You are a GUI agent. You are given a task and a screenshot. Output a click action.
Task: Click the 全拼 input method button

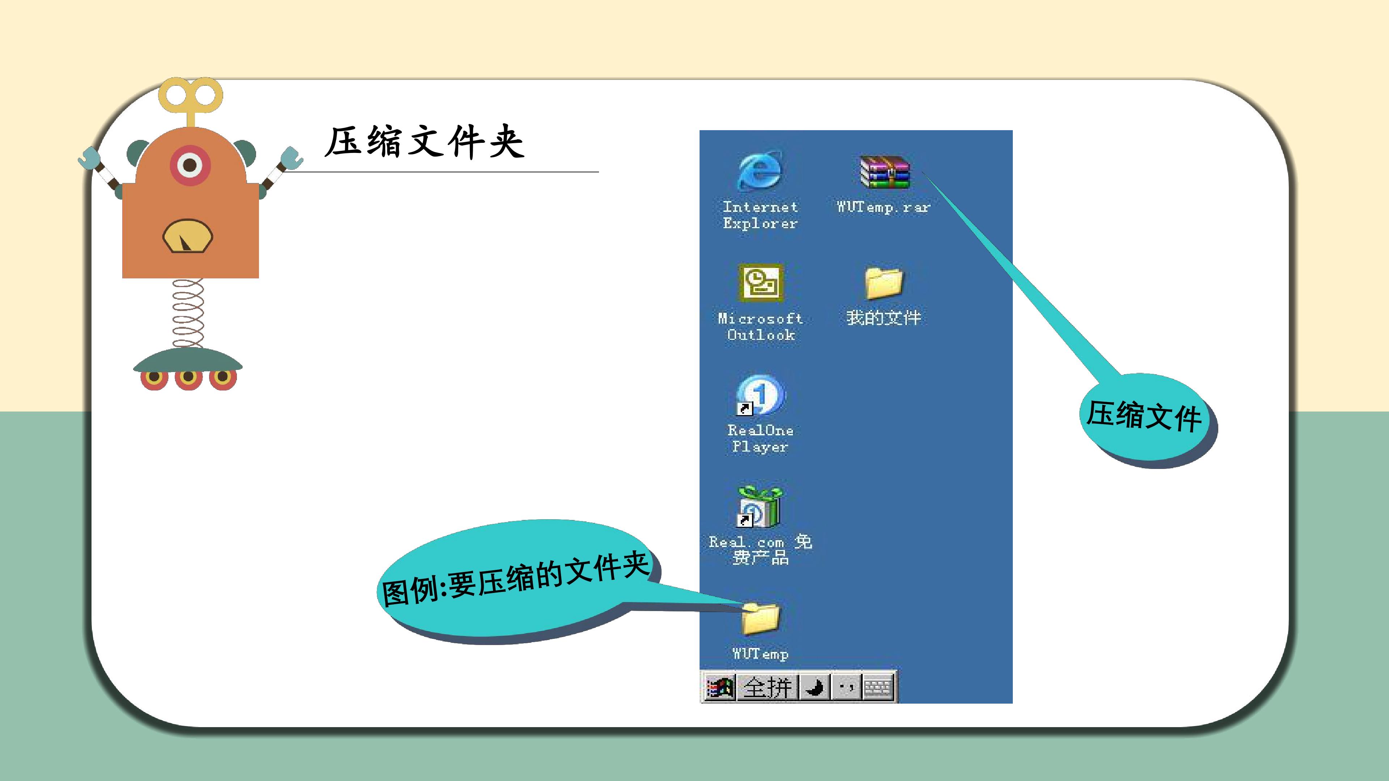[767, 688]
